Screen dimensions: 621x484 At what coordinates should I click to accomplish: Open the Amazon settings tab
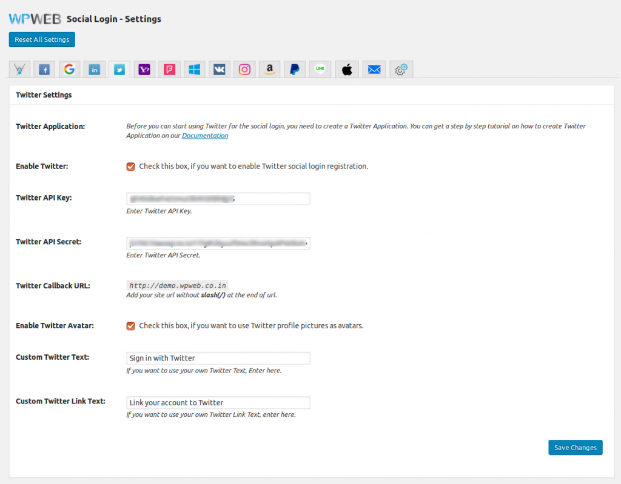(269, 70)
